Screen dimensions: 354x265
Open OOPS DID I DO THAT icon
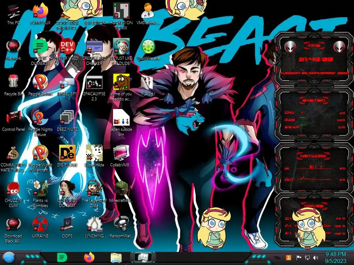click(67, 194)
